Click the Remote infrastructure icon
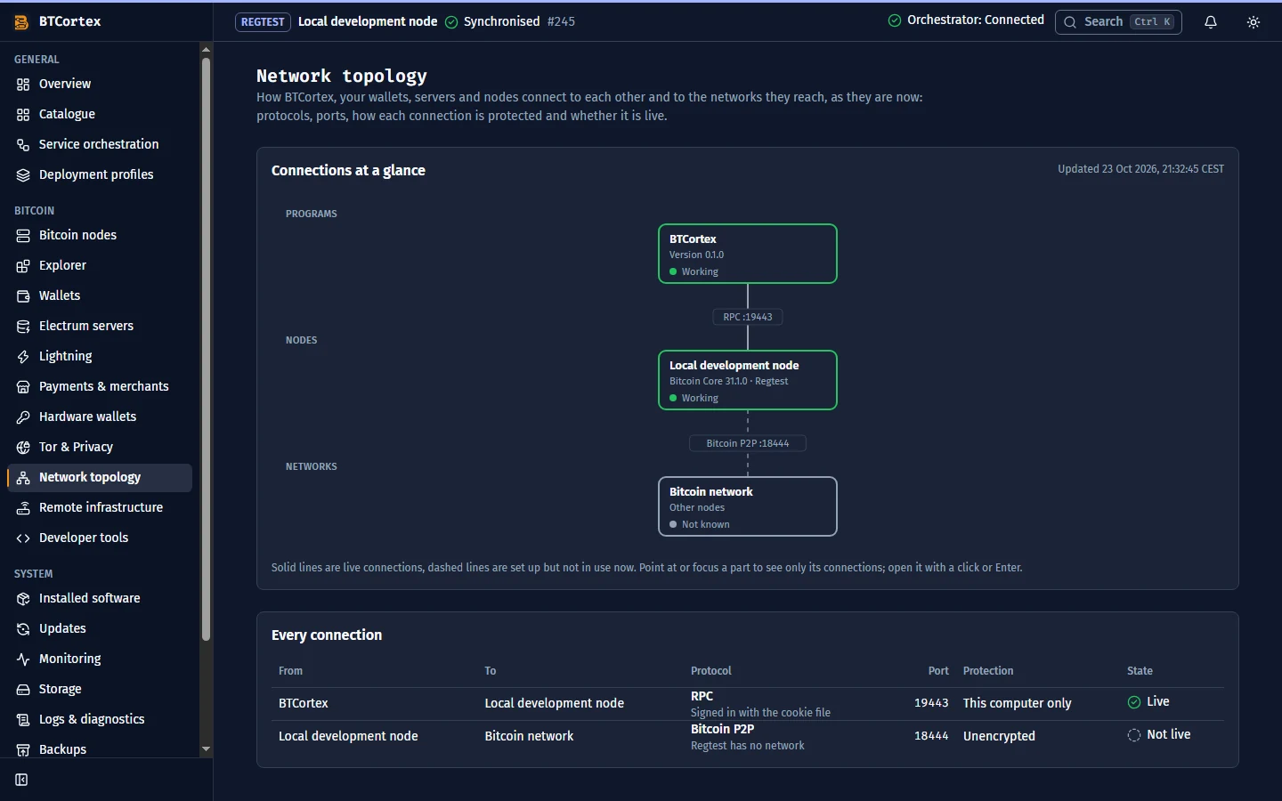This screenshot has height=801, width=1282. (x=23, y=508)
